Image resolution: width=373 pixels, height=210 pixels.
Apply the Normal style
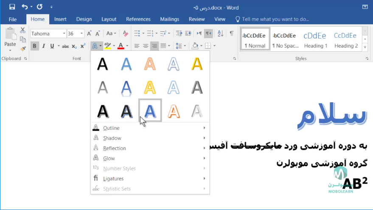[x=255, y=39]
